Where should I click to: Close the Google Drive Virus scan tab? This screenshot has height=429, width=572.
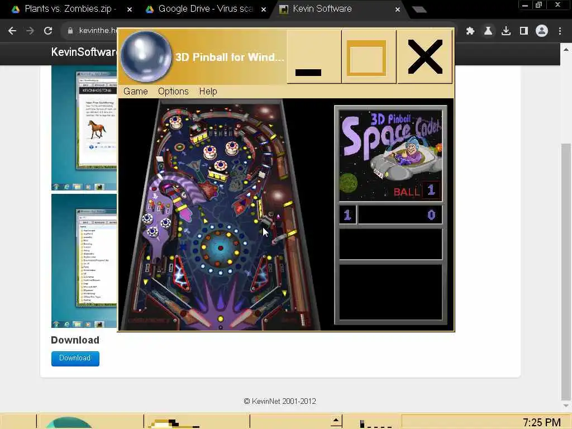[x=264, y=10]
